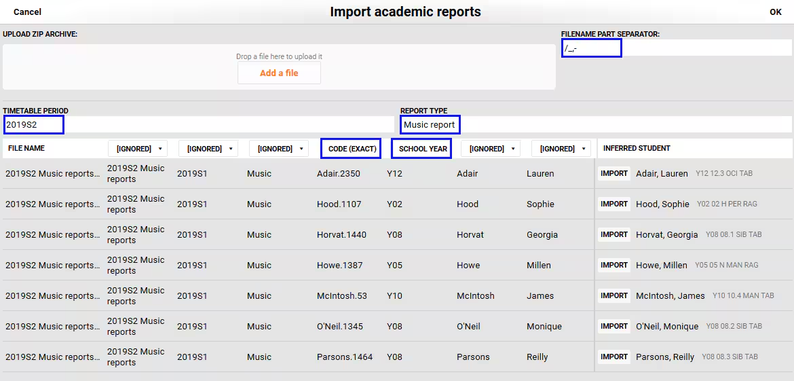
Task: Open the SCHOOL YEAR column dropdown
Action: pyautogui.click(x=421, y=149)
